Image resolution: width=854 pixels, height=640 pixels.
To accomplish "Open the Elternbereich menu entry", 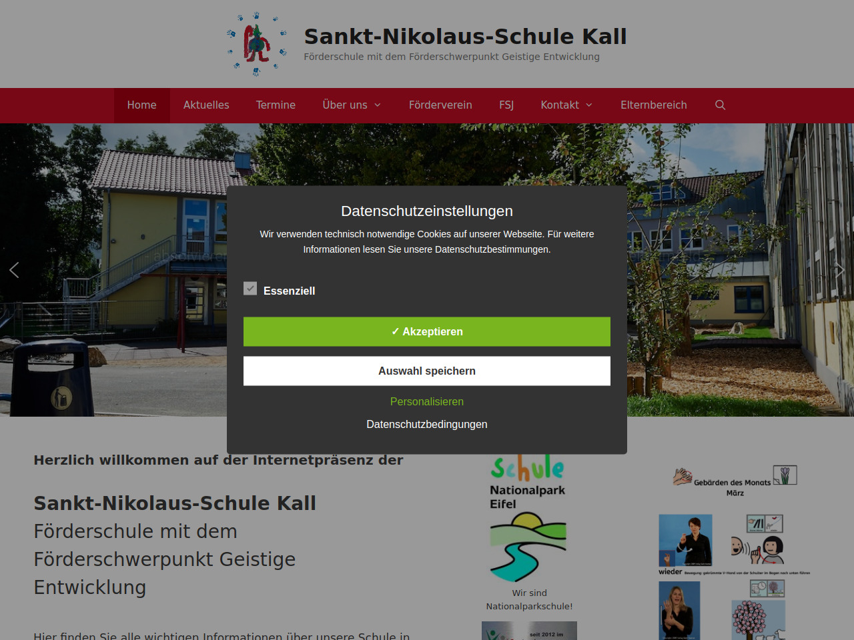I will coord(654,105).
